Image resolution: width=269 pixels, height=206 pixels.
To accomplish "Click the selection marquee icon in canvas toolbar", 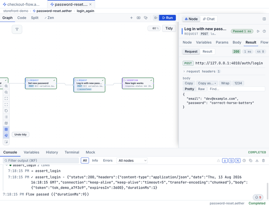I will (6, 142).
